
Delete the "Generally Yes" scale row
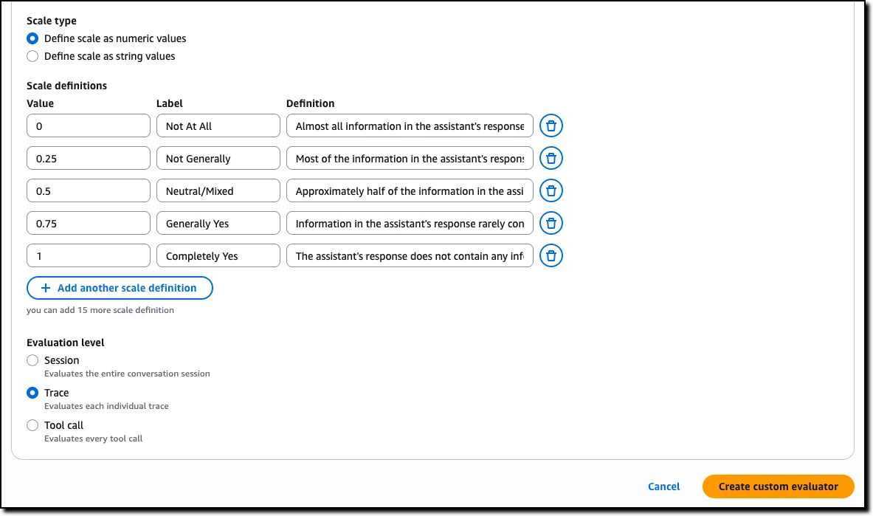point(551,223)
